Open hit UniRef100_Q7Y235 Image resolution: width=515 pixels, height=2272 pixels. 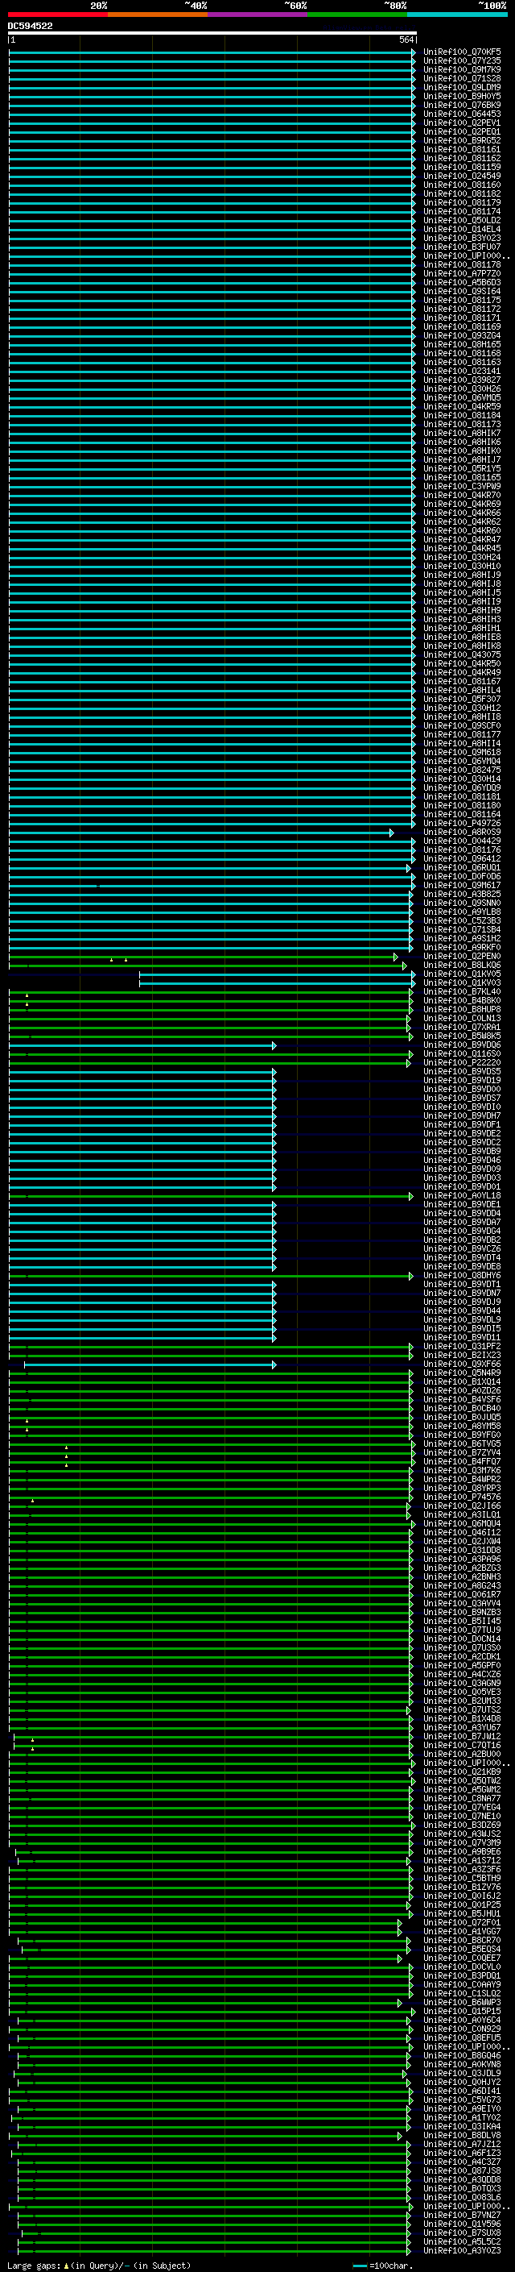pyautogui.click(x=462, y=61)
